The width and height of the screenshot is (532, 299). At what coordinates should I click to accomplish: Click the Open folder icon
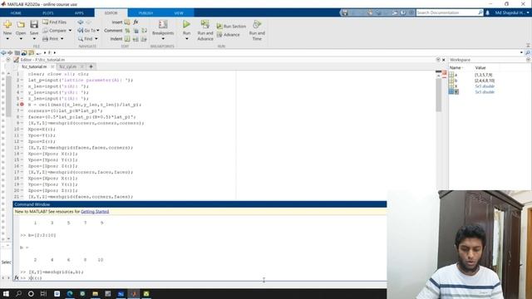pyautogui.click(x=21, y=24)
